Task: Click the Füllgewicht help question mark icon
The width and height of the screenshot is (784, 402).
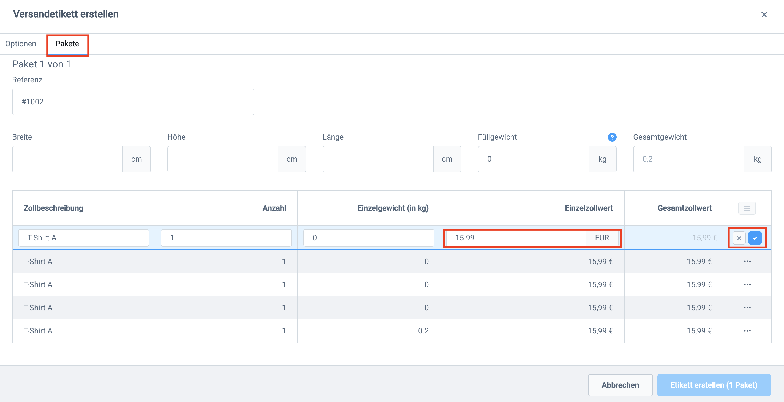Action: (612, 137)
